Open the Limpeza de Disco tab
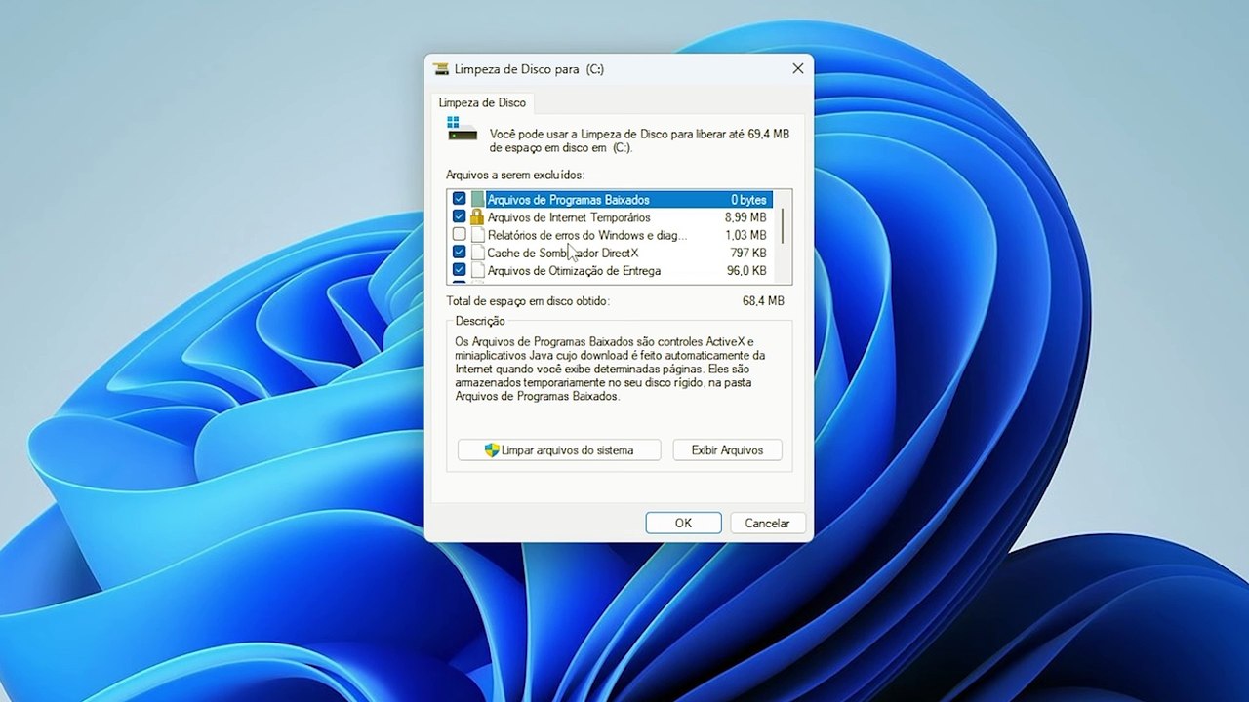 click(x=482, y=102)
